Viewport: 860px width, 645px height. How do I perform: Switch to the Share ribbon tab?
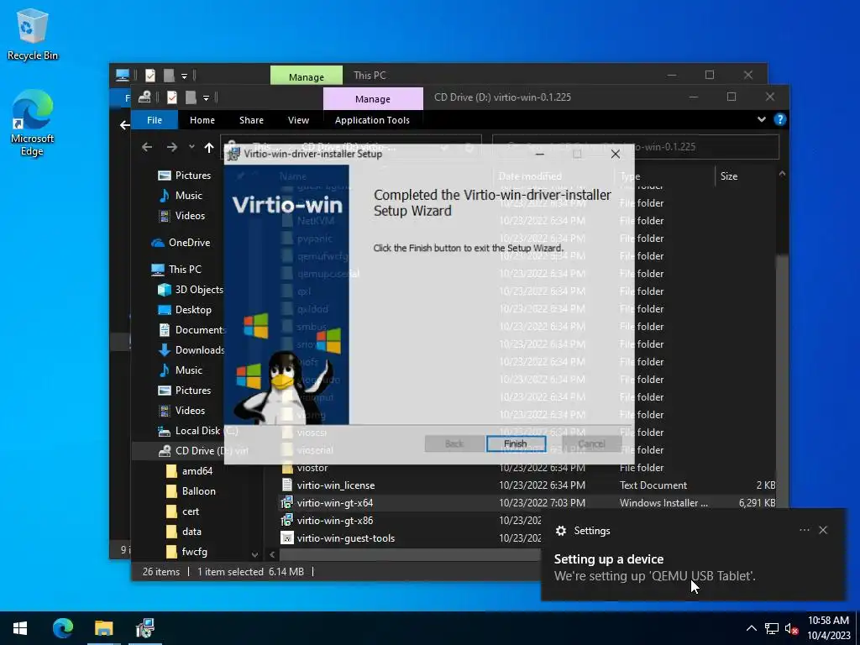251,120
